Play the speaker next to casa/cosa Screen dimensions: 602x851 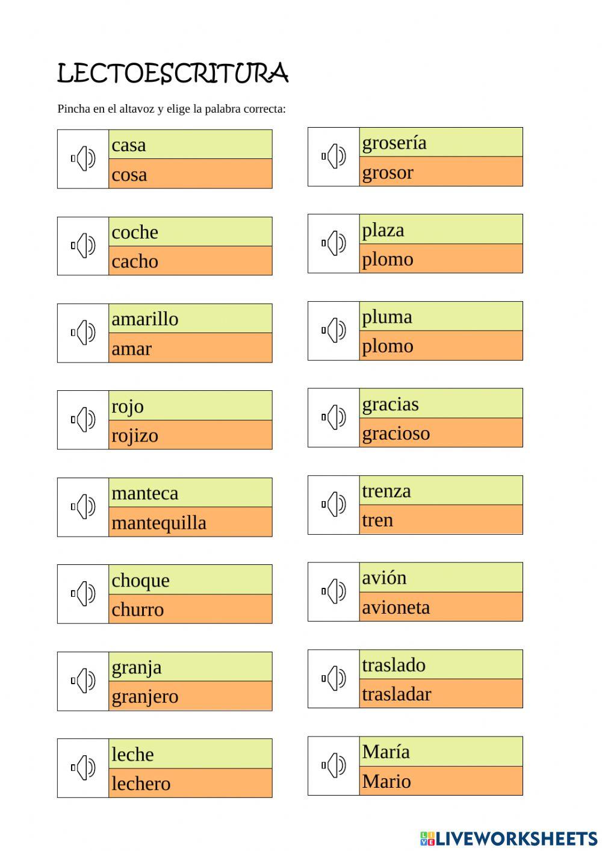[83, 159]
